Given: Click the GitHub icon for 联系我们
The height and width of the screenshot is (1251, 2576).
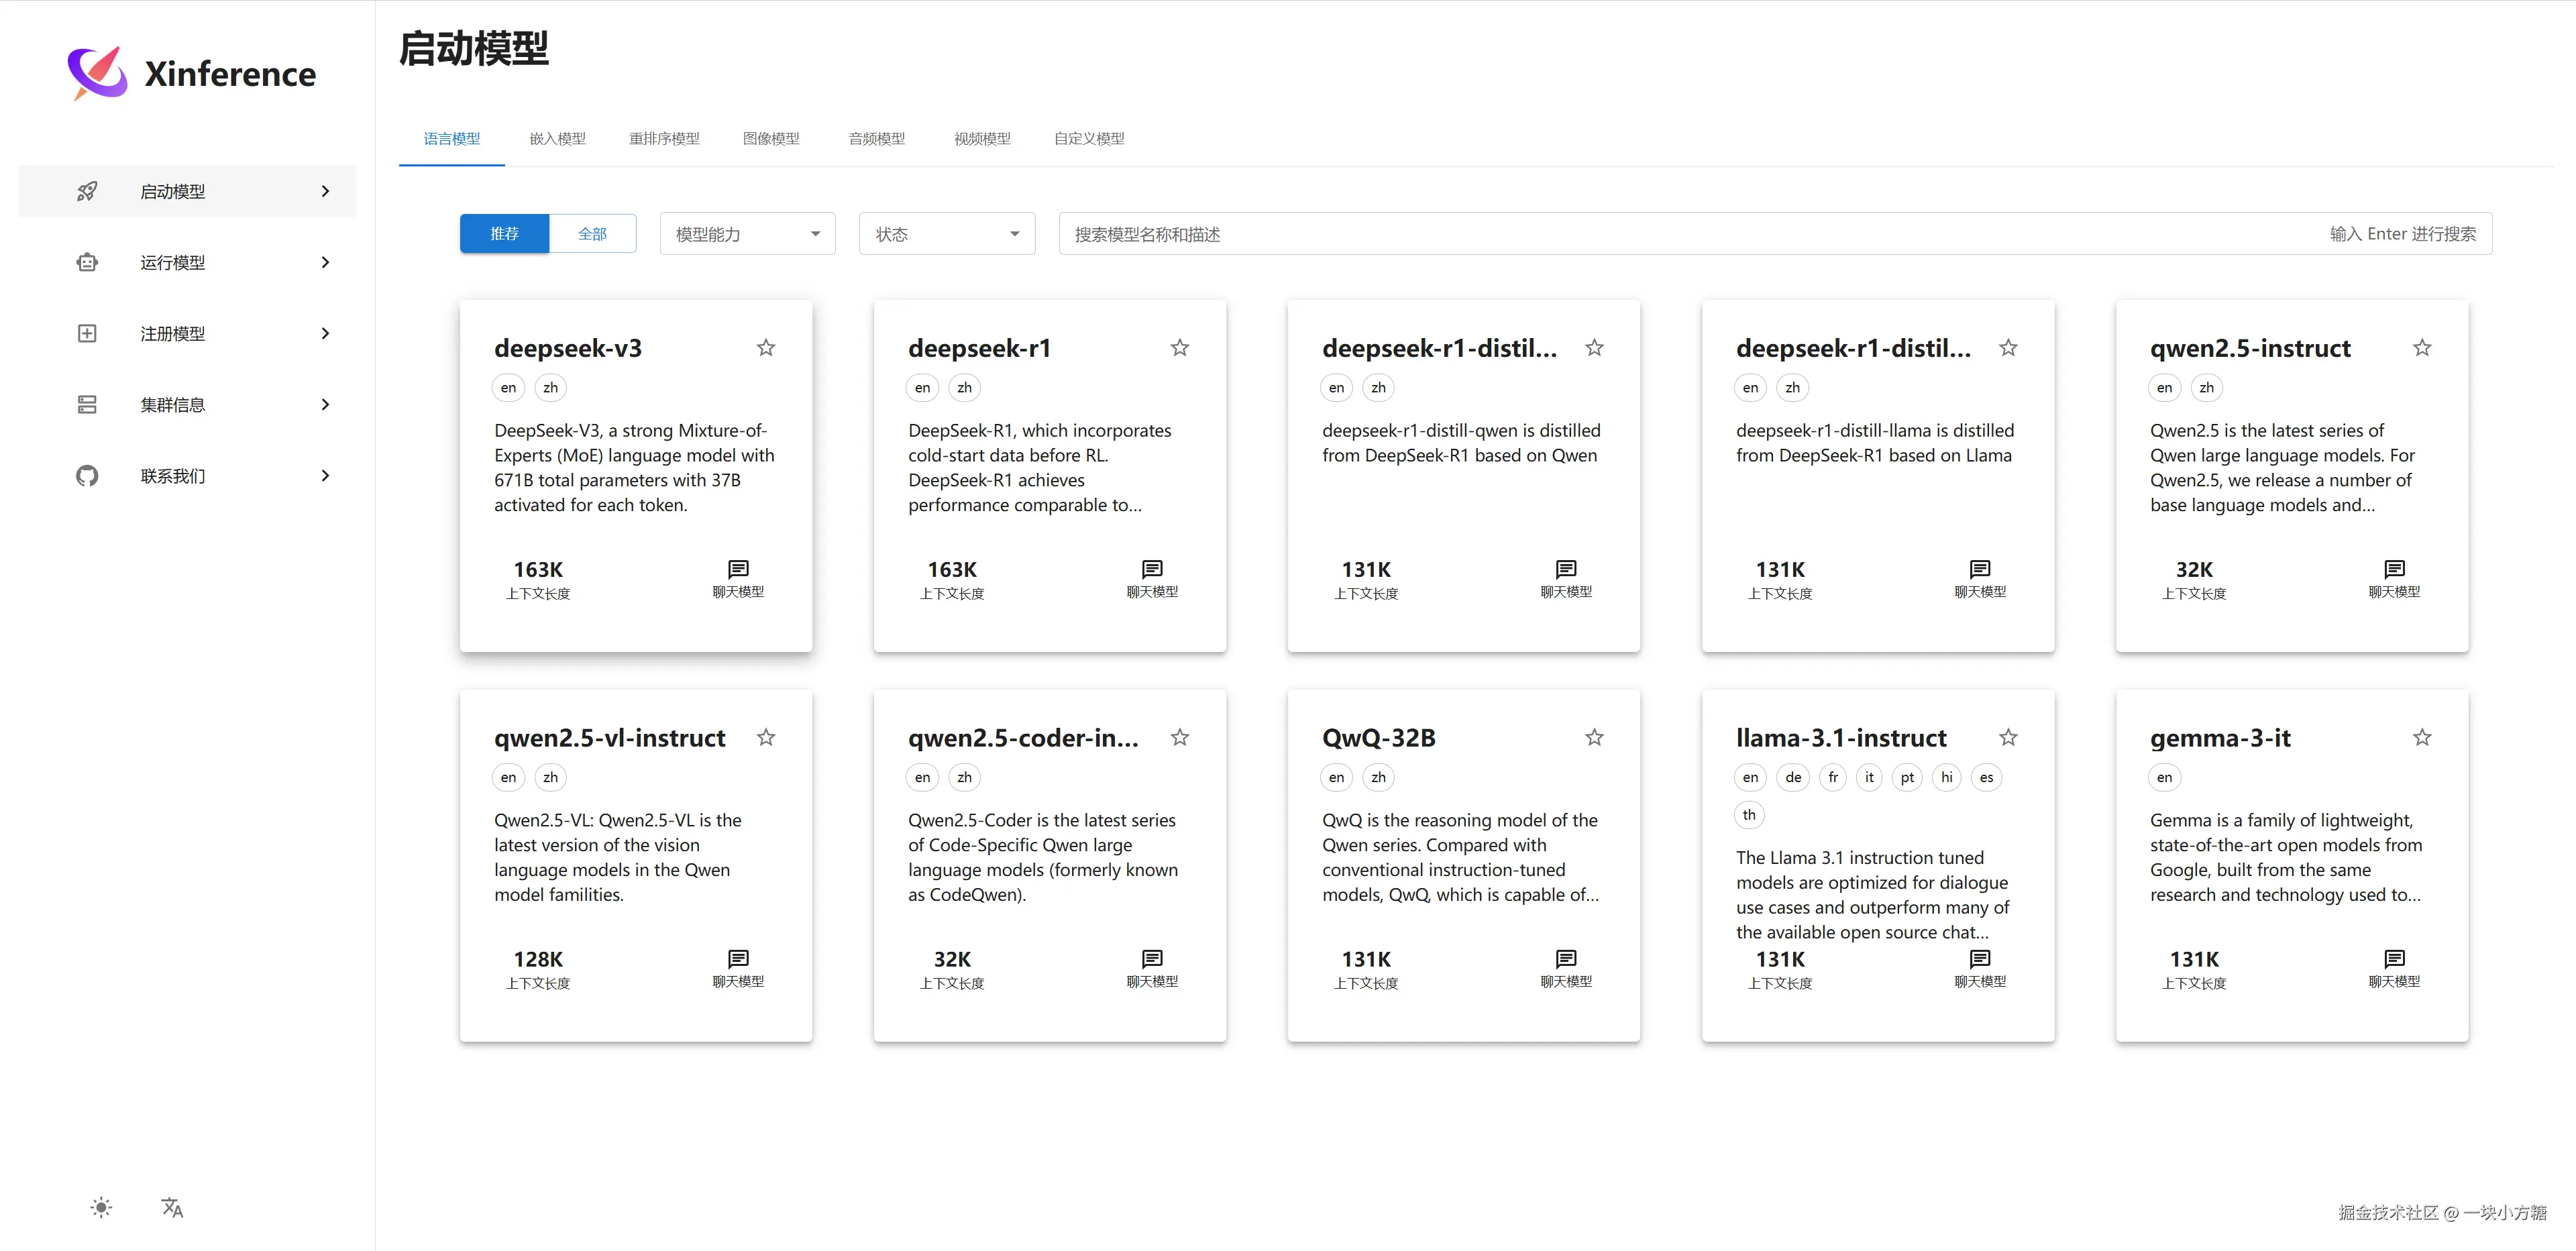Looking at the screenshot, I should coord(87,476).
